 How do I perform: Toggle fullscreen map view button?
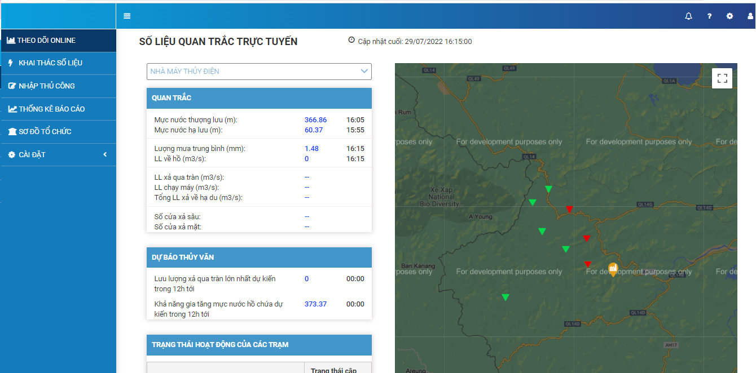pos(722,78)
